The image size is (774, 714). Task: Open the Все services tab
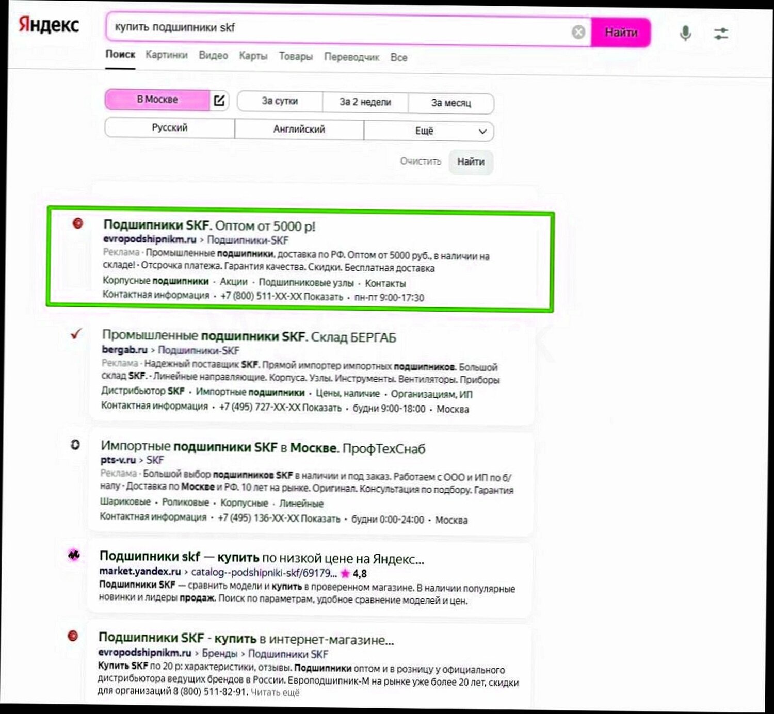click(x=398, y=58)
